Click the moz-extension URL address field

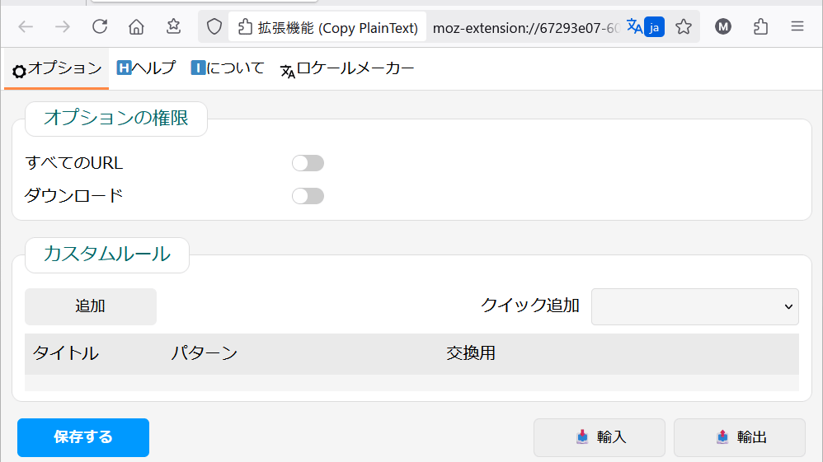(526, 28)
